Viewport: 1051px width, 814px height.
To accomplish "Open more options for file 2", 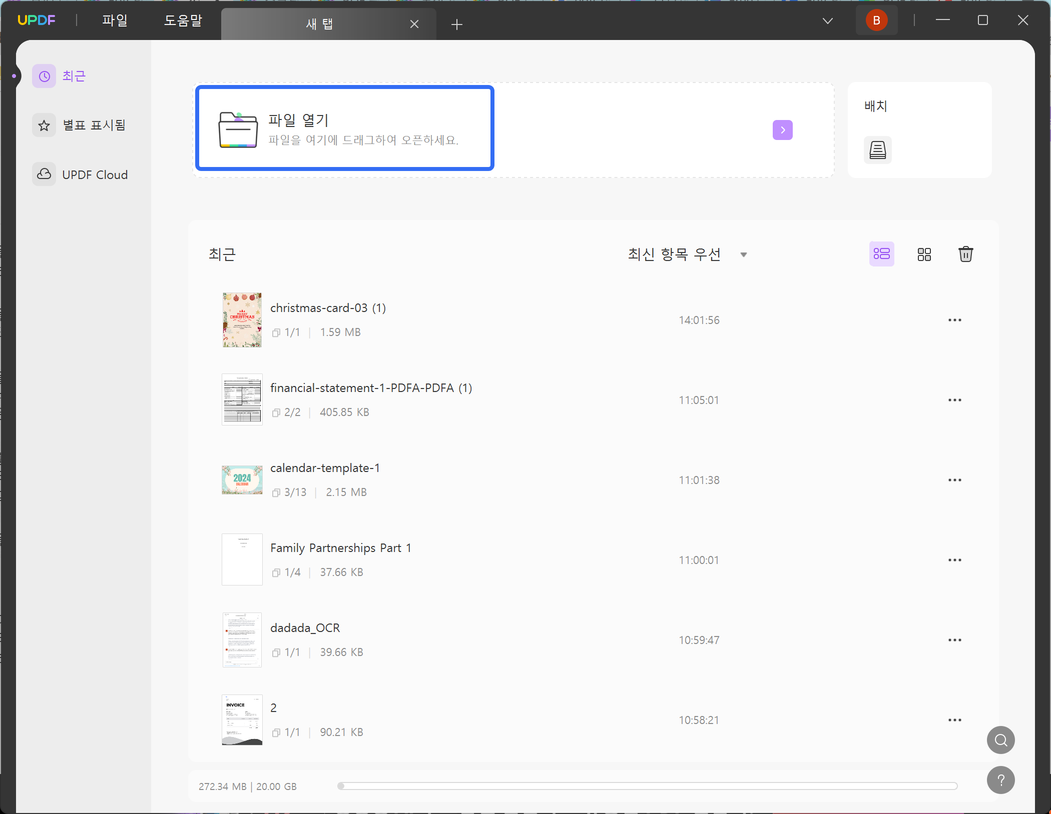I will [x=955, y=720].
